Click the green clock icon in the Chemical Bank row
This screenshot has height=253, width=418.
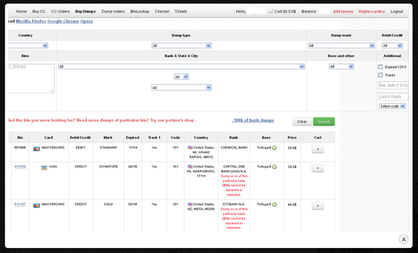click(274, 148)
